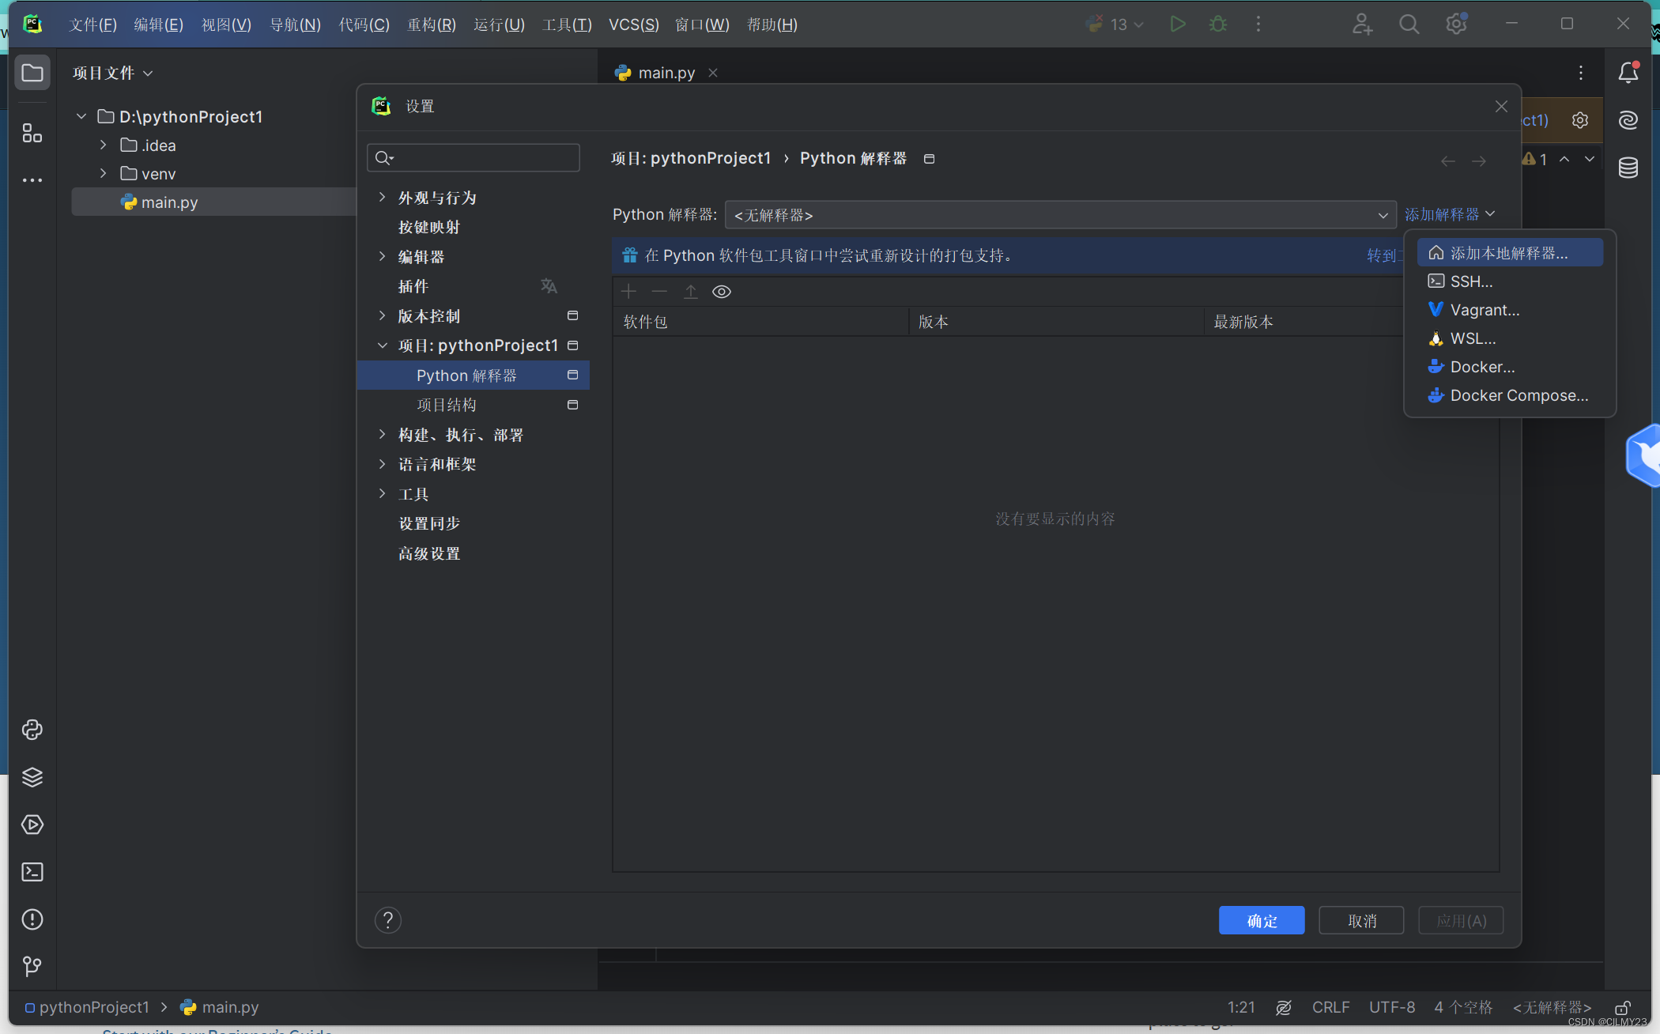
Task: Open the 项目文件 view dropdown
Action: (x=113, y=74)
